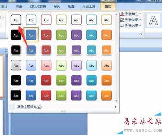The image size is (162, 135).
Task: Close the slide thumbnail pane with X
Action: pos(6,51)
